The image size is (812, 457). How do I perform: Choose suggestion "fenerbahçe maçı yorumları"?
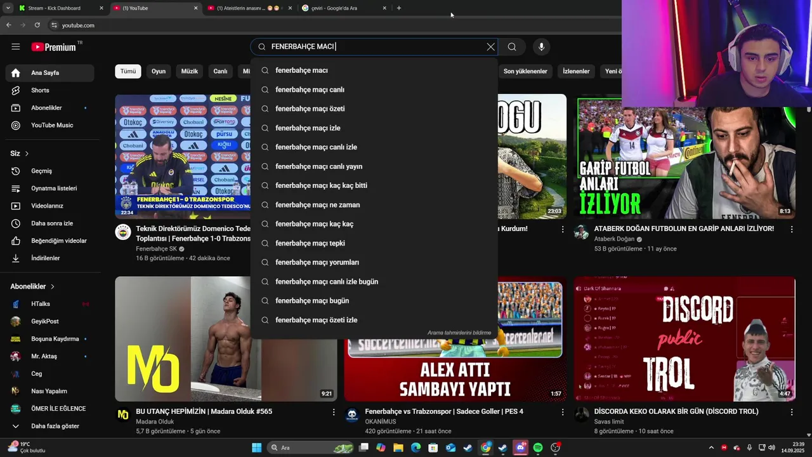click(x=374, y=262)
